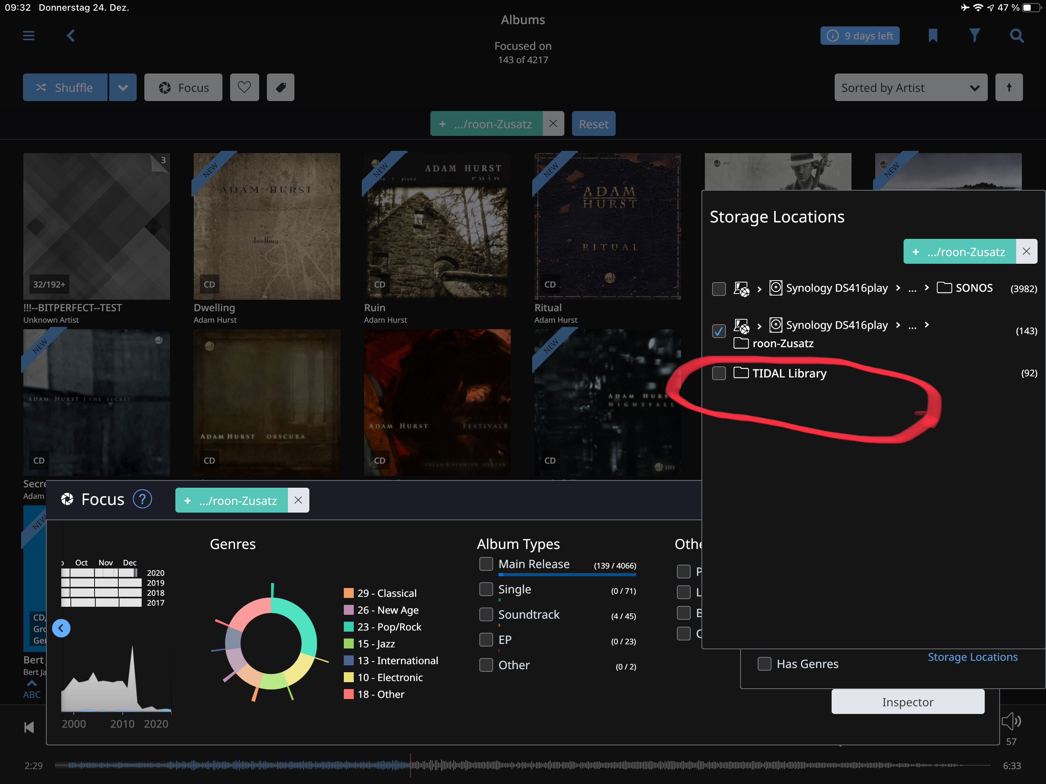
Task: Seek in the waveform progress bar
Action: pos(523,764)
